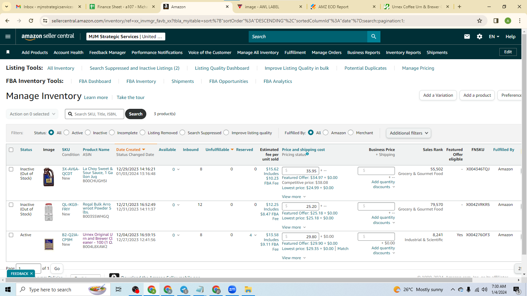Expand the Reserved 4 dropdown in Urnex row
Screen dimensions: 527x296
click(x=253, y=235)
